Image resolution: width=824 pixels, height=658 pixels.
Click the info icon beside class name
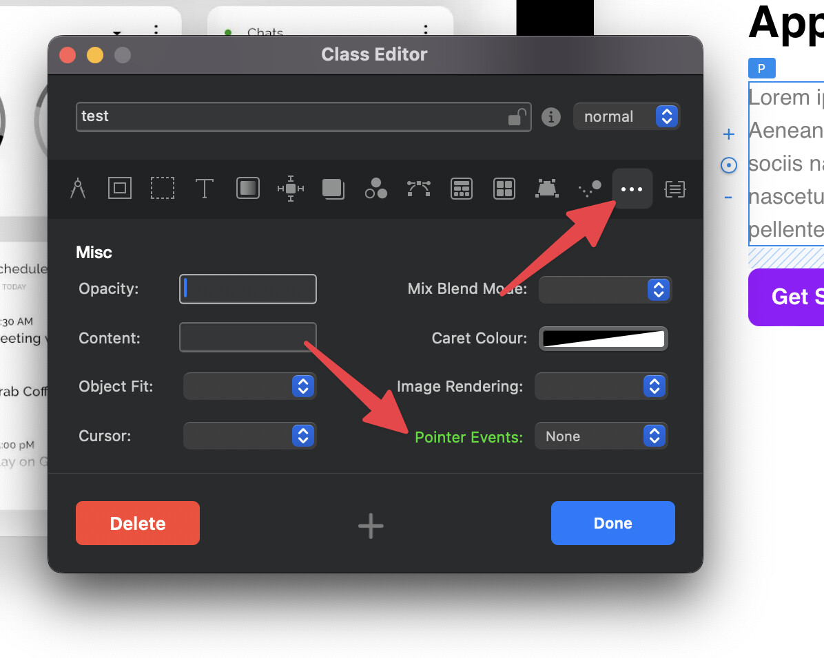click(x=550, y=117)
